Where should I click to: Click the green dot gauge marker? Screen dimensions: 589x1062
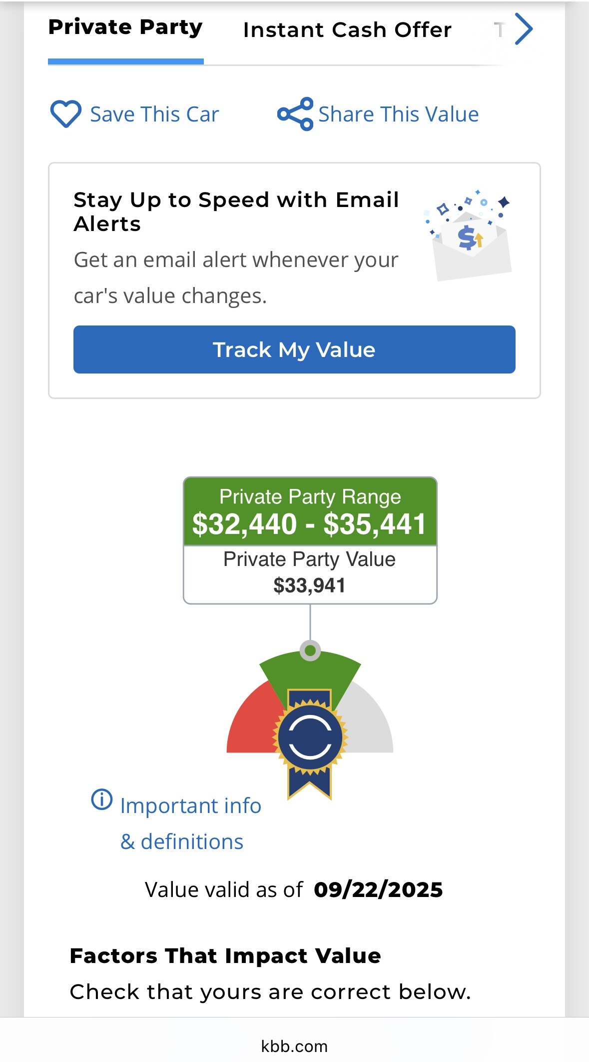pos(310,650)
